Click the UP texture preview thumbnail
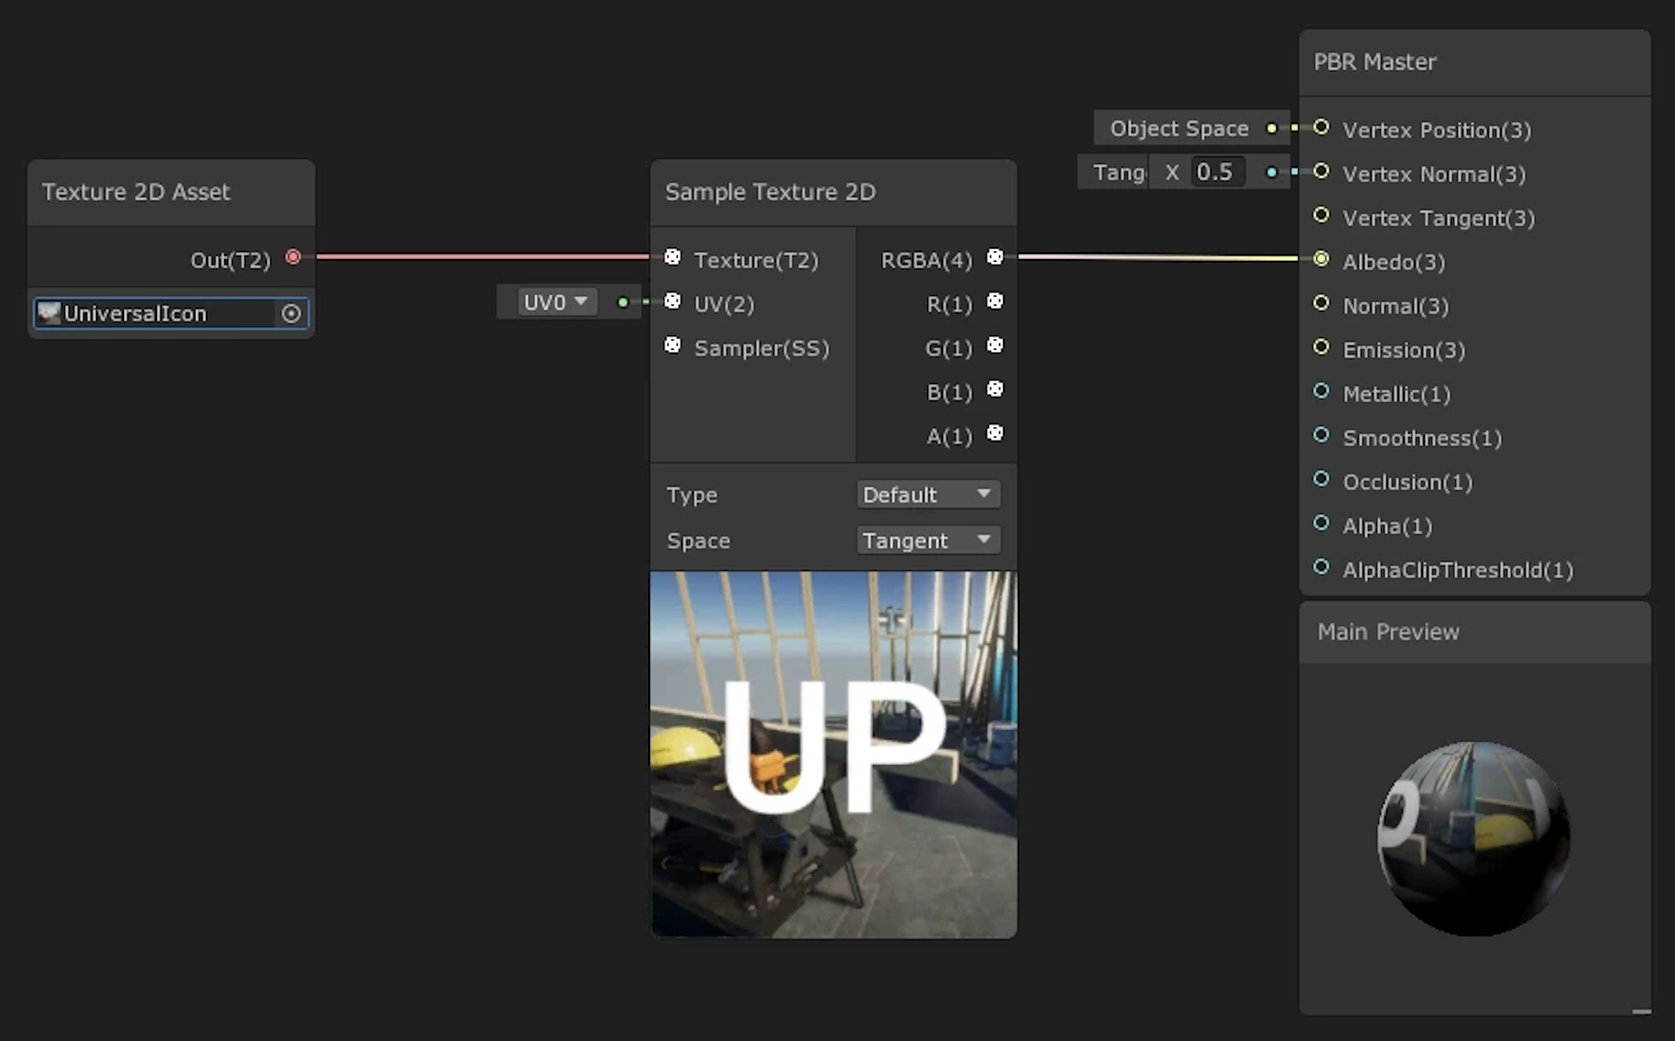1675x1041 pixels. point(833,755)
